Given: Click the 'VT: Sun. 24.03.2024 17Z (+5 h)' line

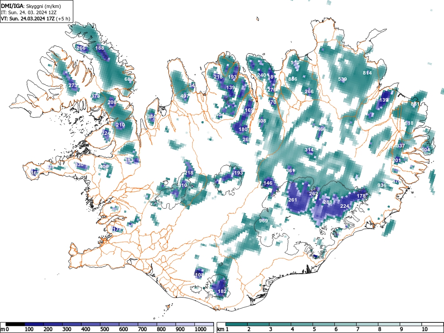Looking at the screenshot, I should pos(36,19).
